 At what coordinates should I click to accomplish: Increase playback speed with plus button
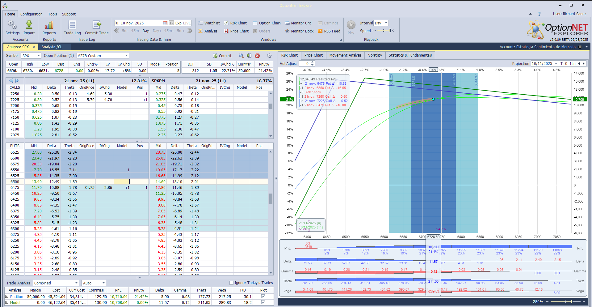(394, 31)
